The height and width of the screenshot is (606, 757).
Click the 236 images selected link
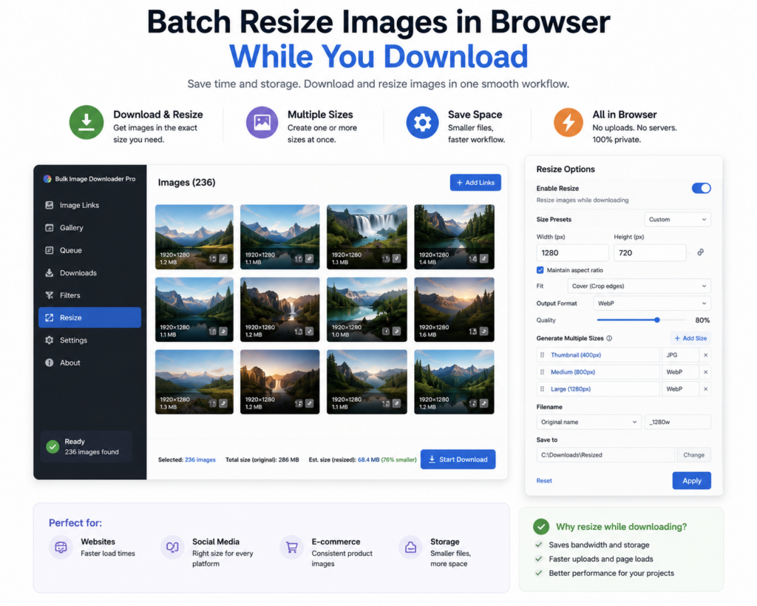pyautogui.click(x=200, y=460)
